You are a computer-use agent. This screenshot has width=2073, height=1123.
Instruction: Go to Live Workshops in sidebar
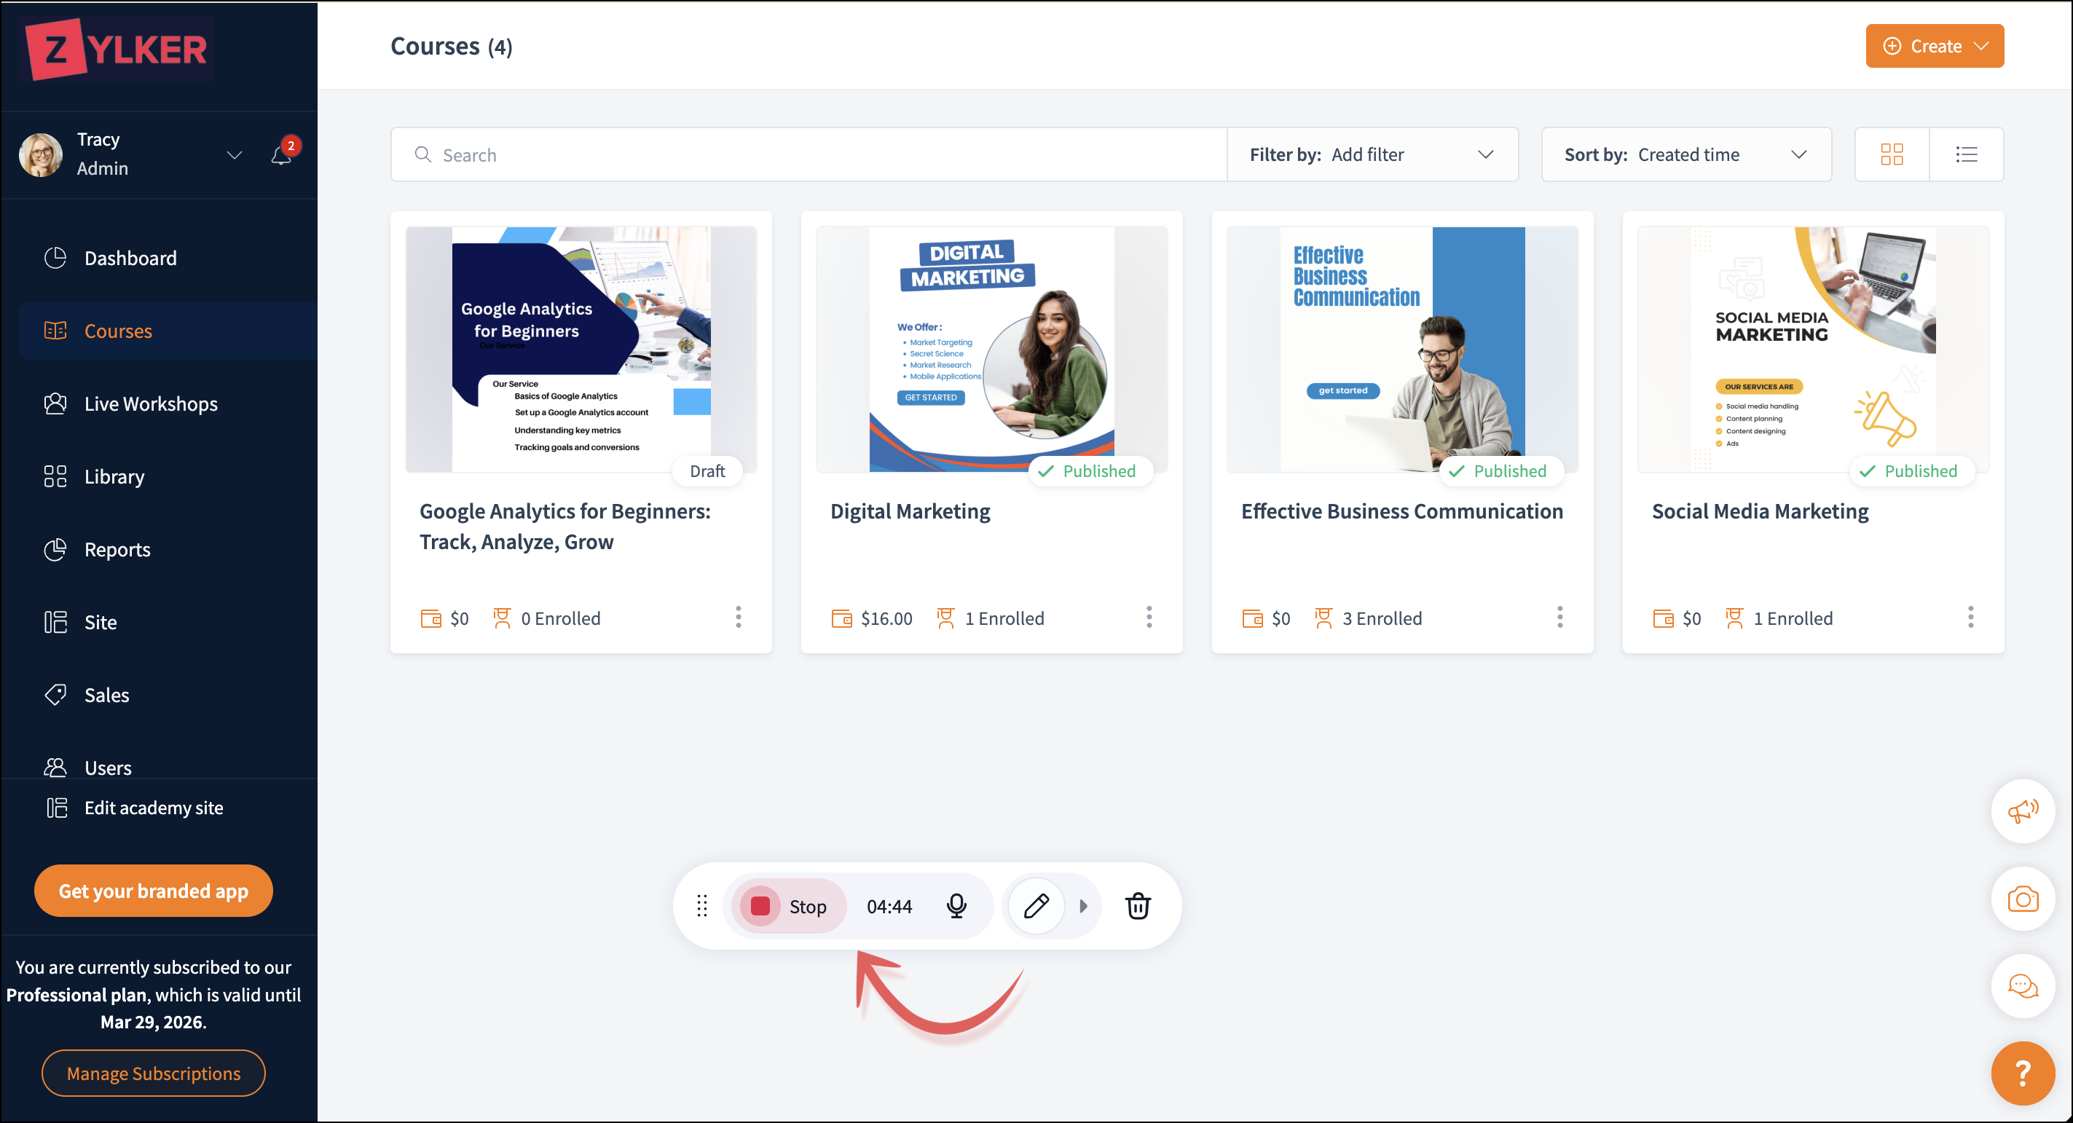click(x=151, y=404)
